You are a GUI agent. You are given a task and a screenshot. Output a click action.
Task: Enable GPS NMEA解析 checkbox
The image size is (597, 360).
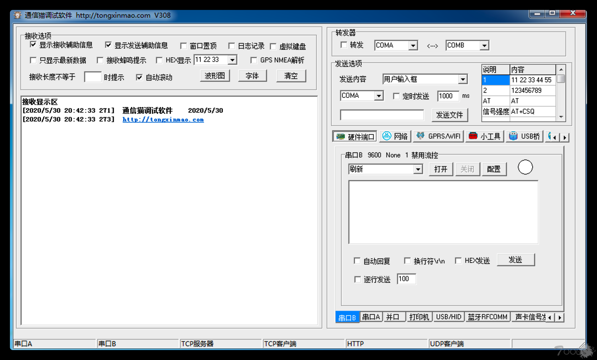tap(254, 60)
